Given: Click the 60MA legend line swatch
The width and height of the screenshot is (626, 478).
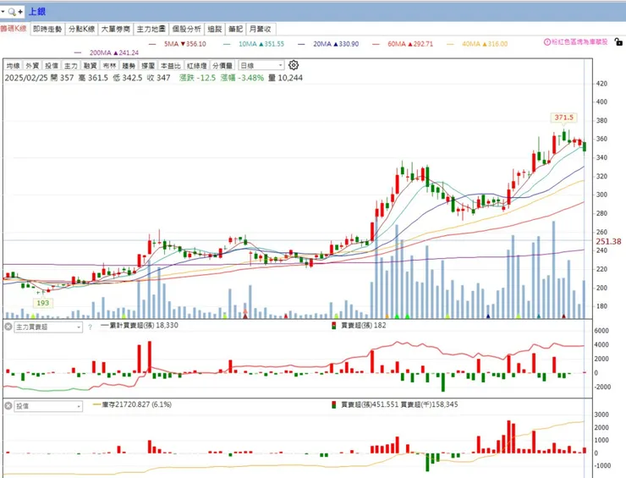Looking at the screenshot, I should pyautogui.click(x=376, y=44).
